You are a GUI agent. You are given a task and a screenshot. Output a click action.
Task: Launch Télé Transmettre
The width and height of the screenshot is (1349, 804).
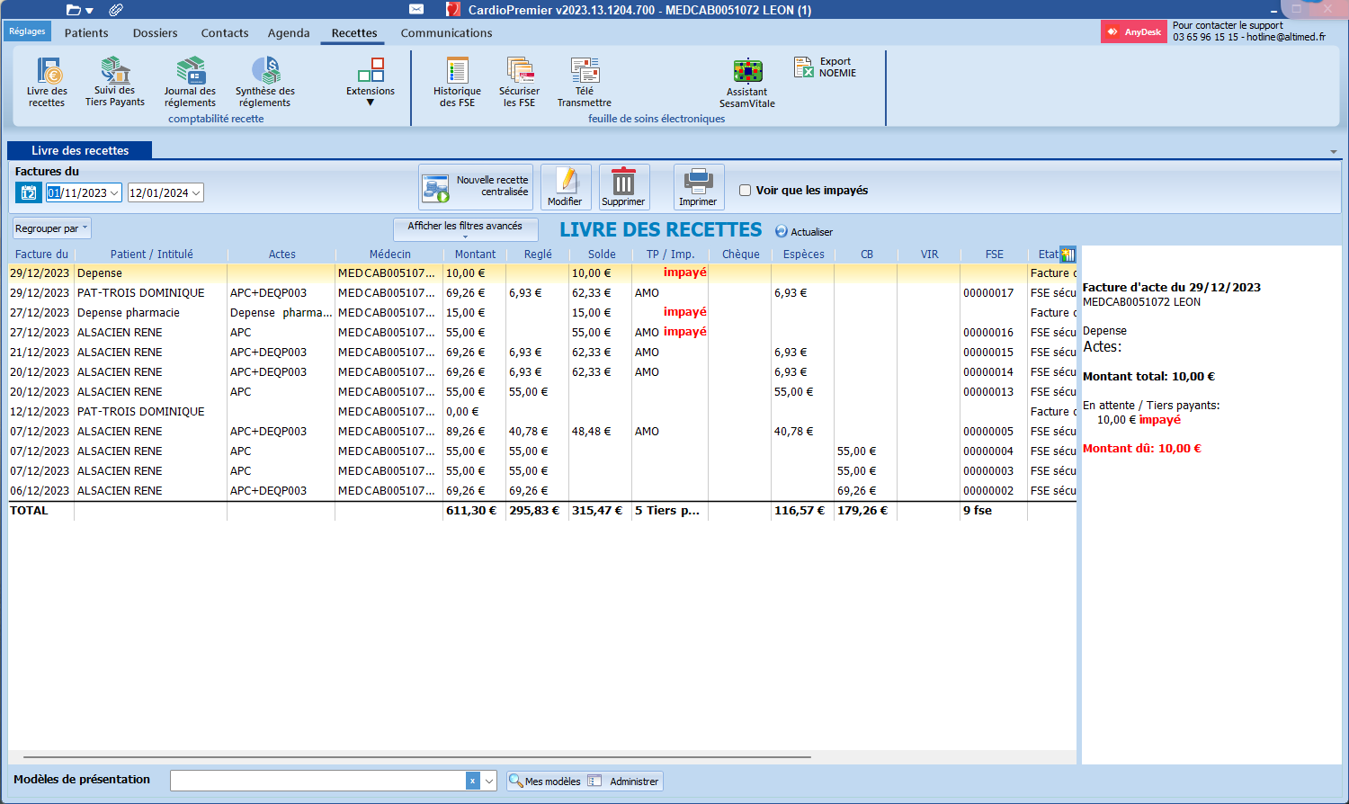[585, 82]
